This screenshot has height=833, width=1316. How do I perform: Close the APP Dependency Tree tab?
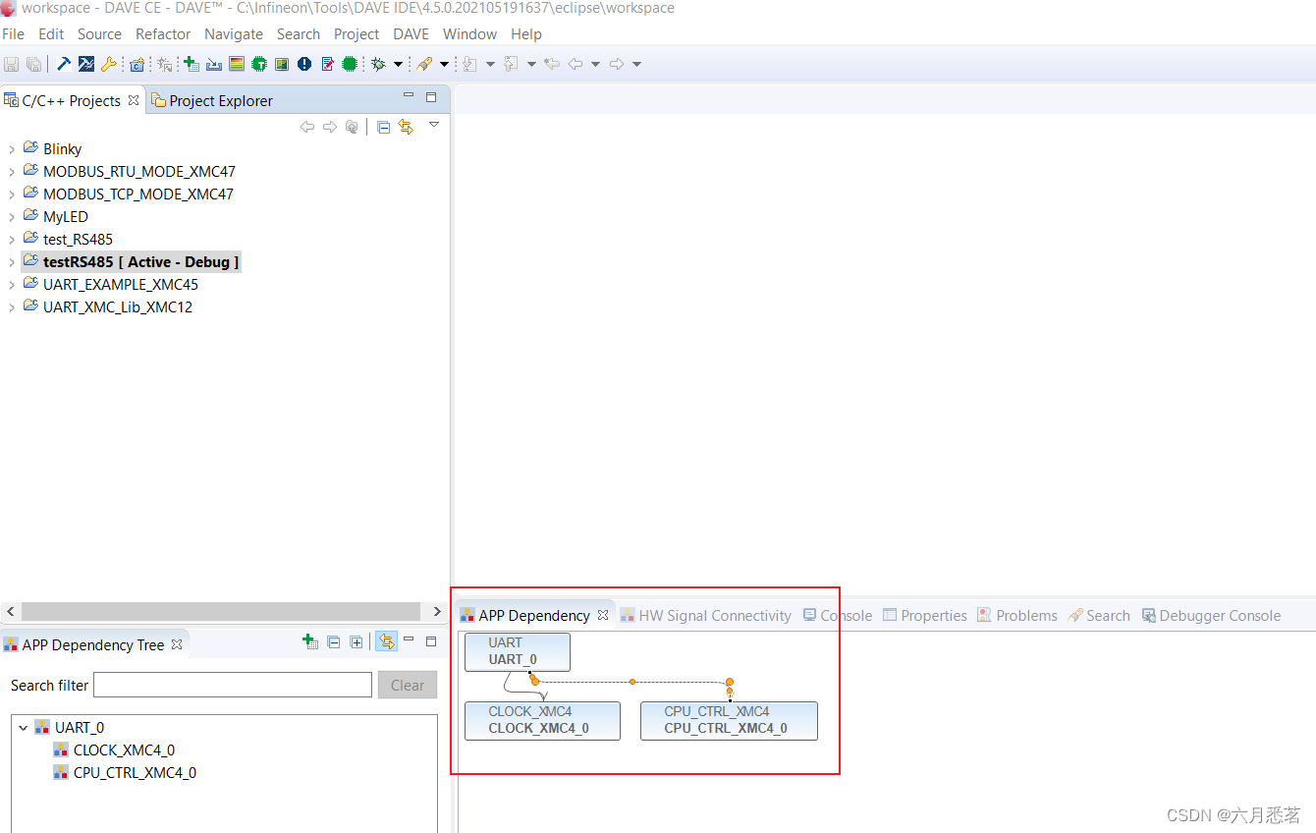point(177,645)
